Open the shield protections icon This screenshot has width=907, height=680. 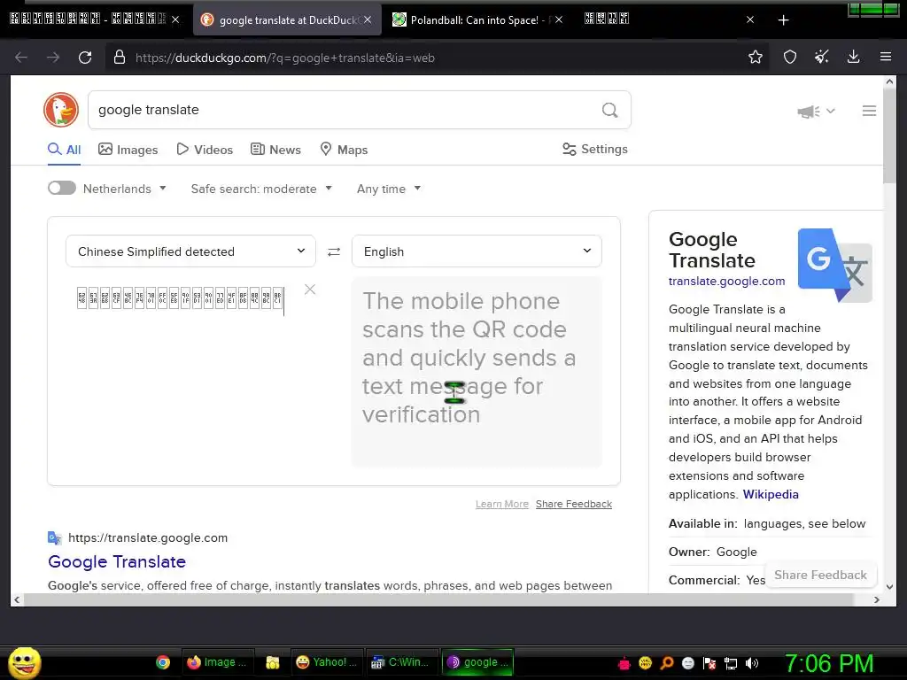[789, 57]
